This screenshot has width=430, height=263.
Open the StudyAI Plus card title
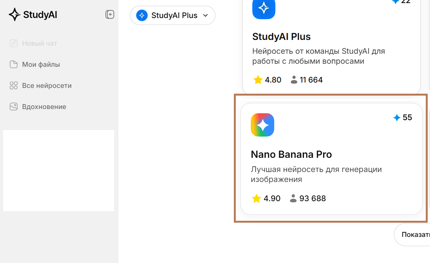pos(282,37)
